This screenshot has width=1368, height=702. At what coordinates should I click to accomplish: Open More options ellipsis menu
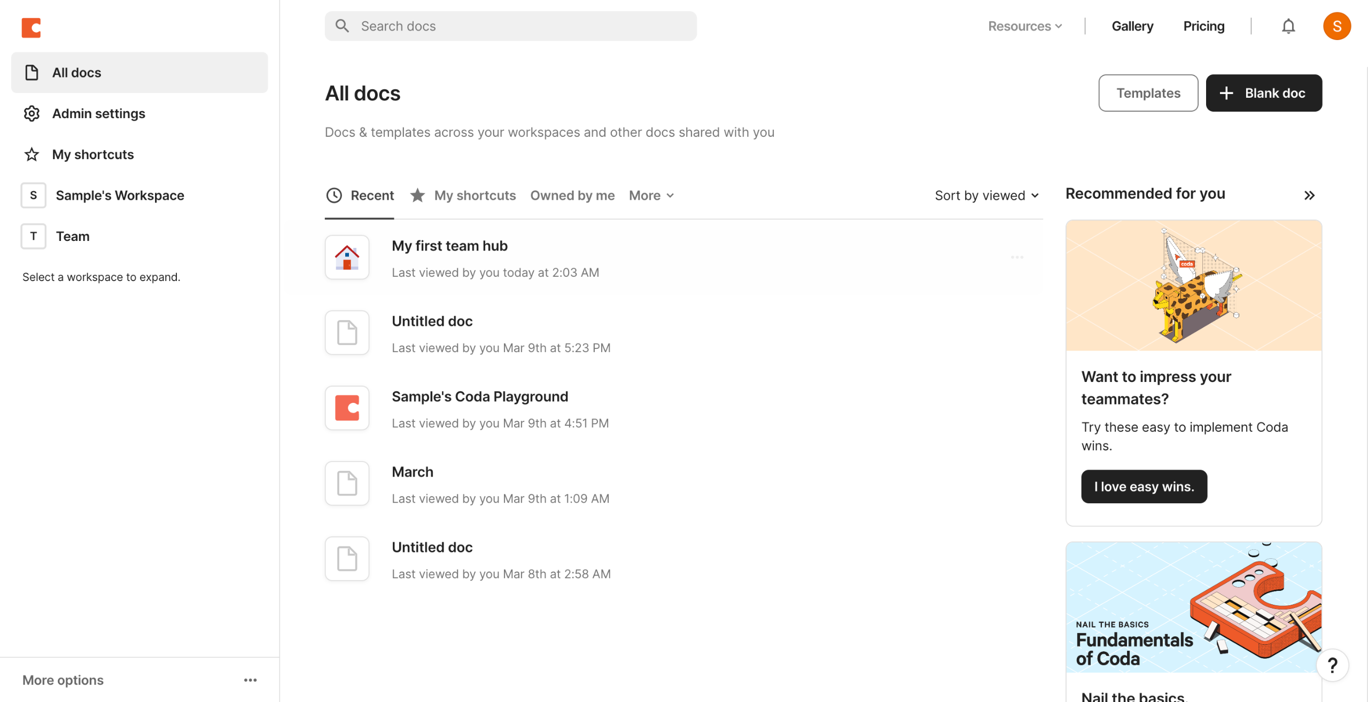pyautogui.click(x=250, y=680)
